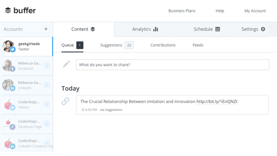Select CoderDojo Facebook Page account
The width and height of the screenshot is (277, 156).
pos(27,124)
